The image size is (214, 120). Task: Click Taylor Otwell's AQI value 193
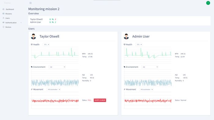point(91,75)
